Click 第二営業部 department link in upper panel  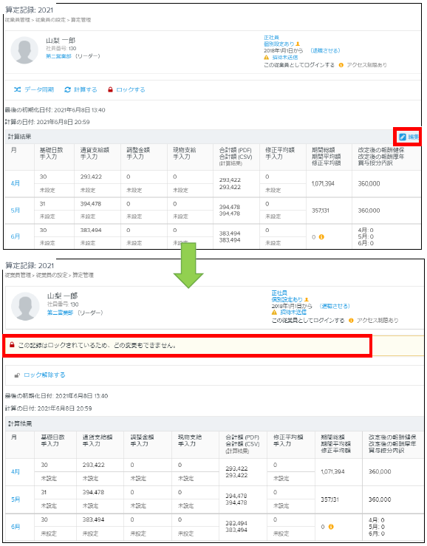pos(58,56)
